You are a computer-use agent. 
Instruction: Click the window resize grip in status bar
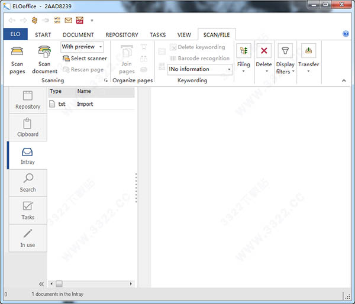point(347,296)
